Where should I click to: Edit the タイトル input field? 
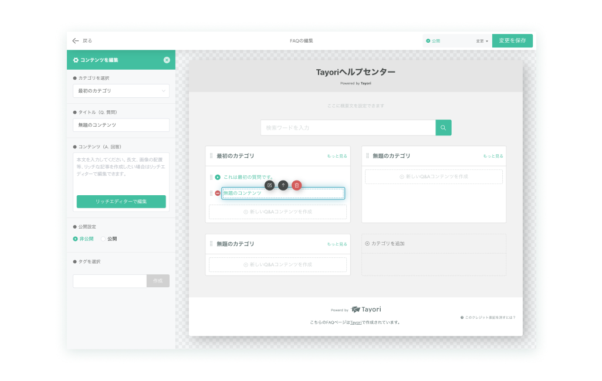121,125
